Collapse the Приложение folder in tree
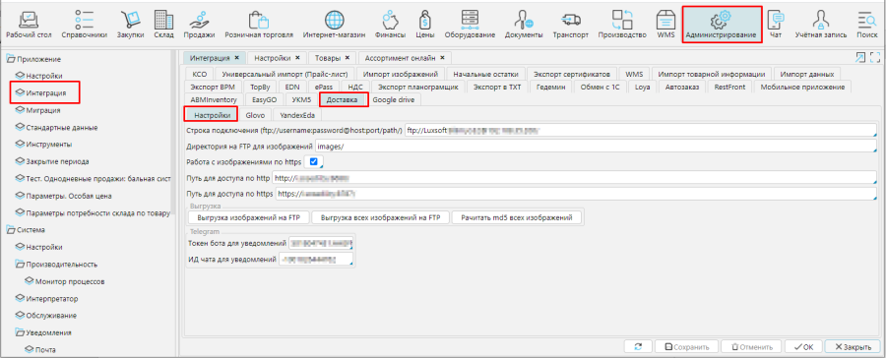 (10, 59)
